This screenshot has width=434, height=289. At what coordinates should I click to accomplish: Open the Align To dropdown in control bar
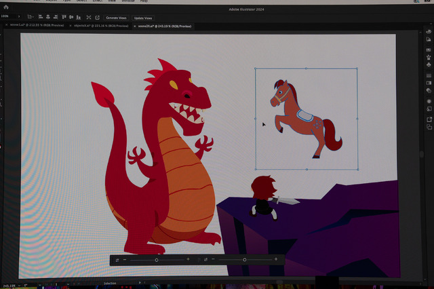point(31,16)
